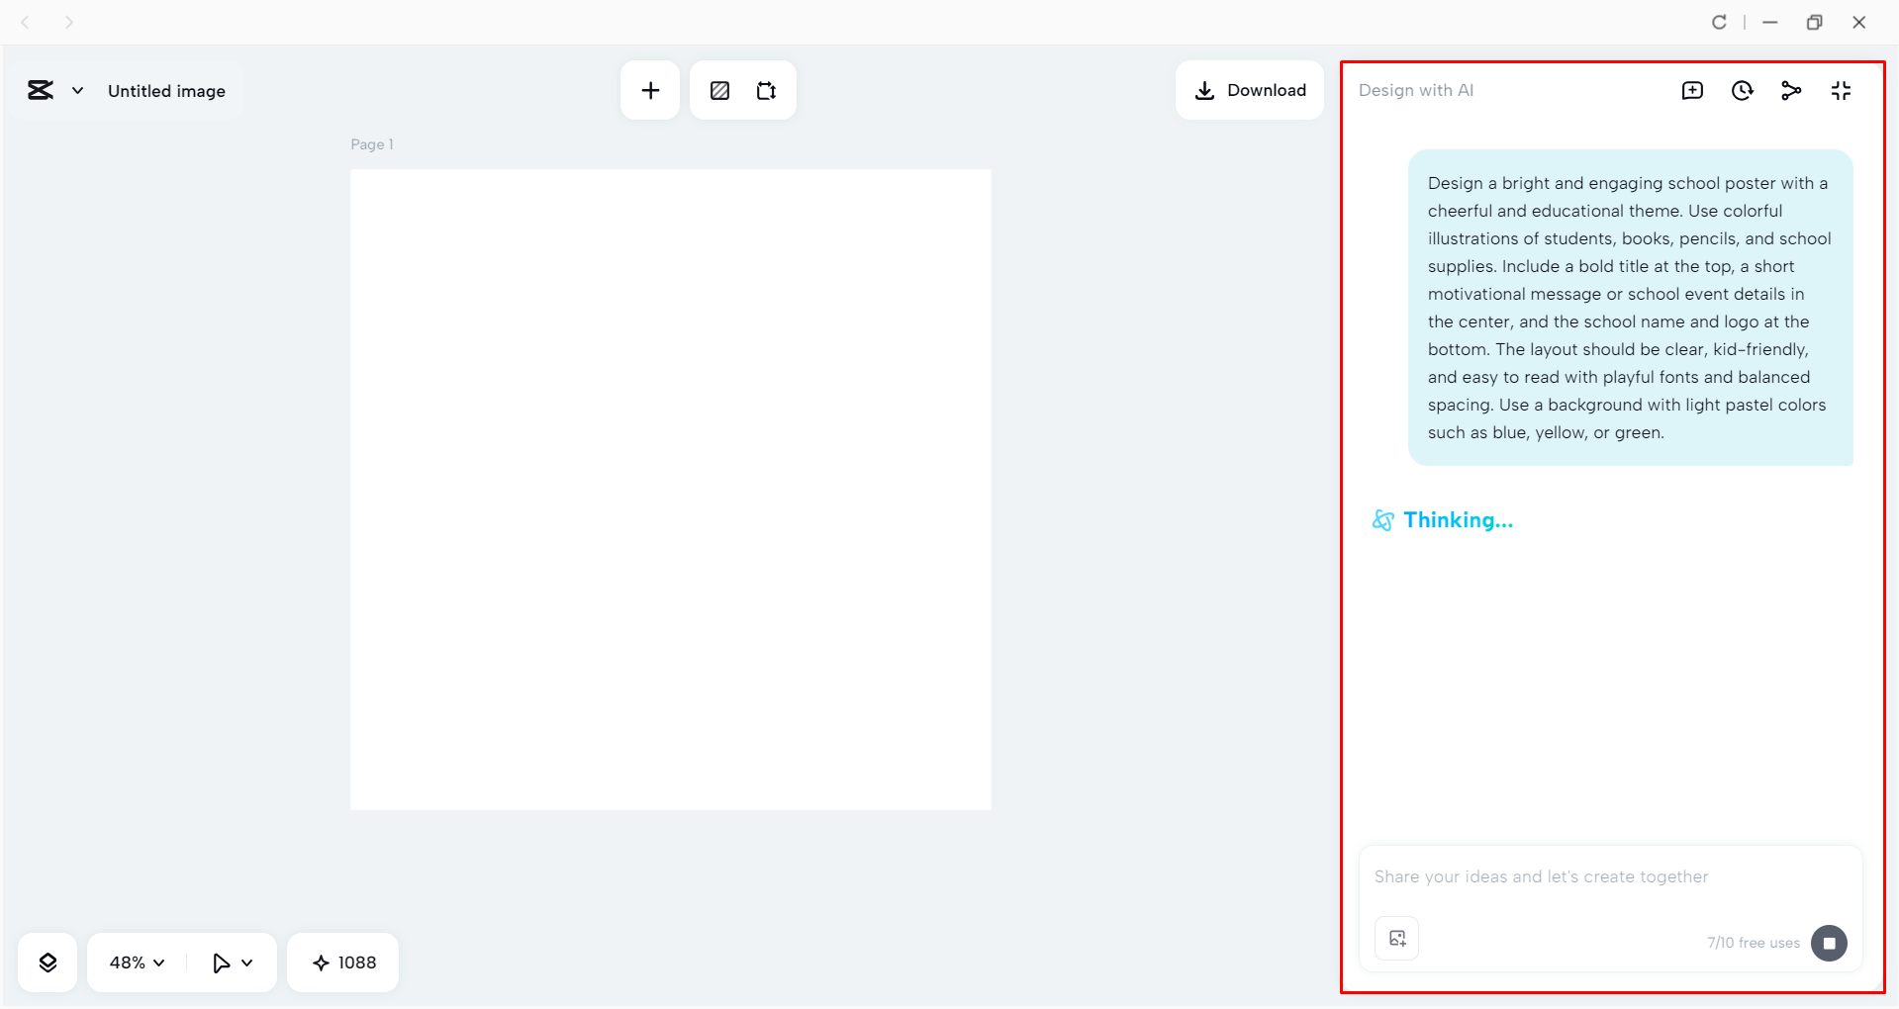Select the school poster prompt message bubble

(1631, 308)
